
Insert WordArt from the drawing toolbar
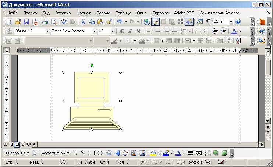(x=117, y=153)
